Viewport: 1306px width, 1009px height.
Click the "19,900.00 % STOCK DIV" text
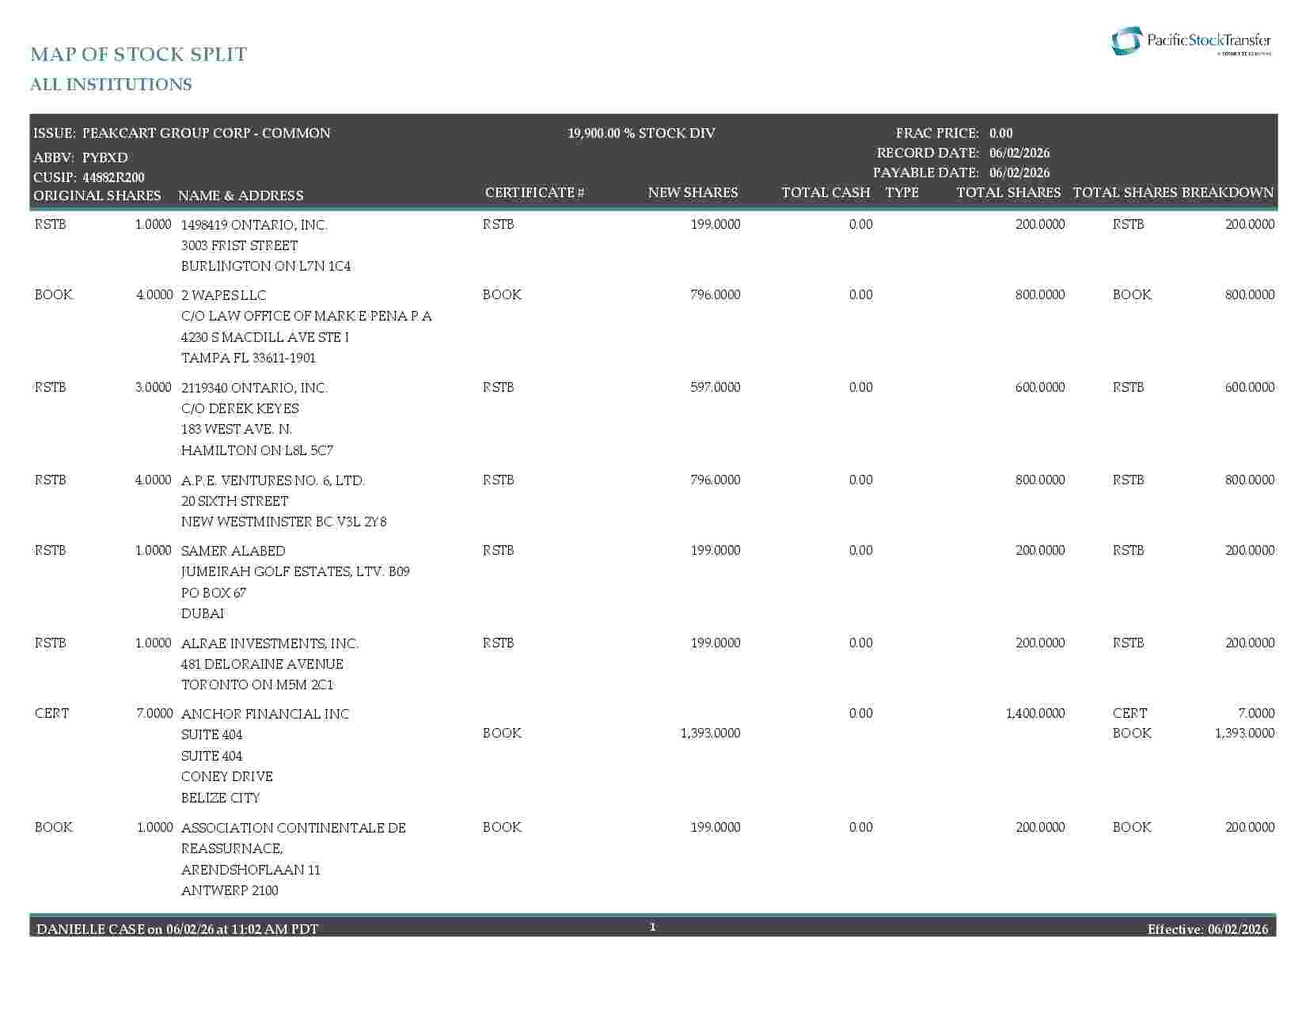(641, 133)
